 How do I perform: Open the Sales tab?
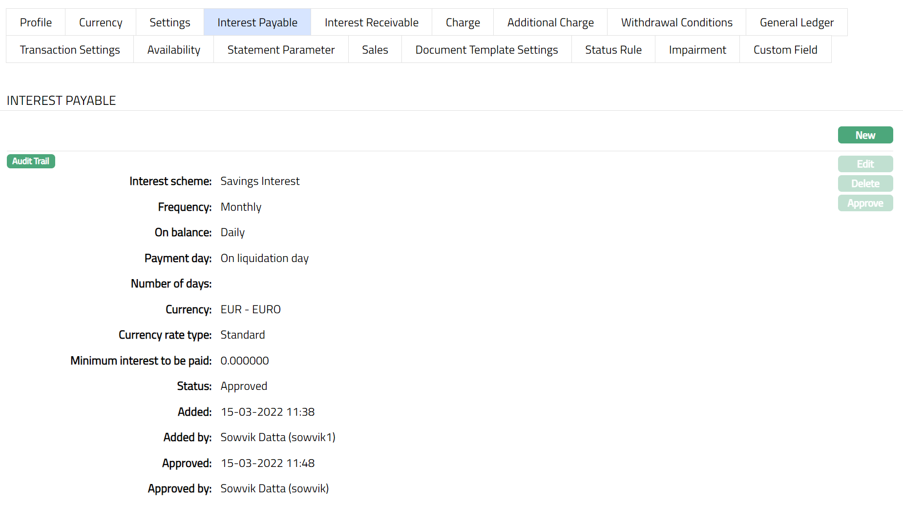pyautogui.click(x=375, y=50)
